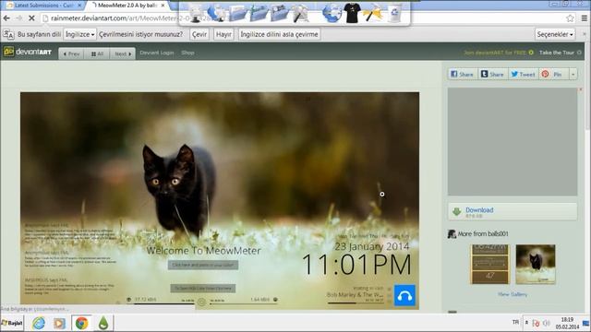Click the balls001 avatar icon
This screenshot has width=591, height=332.
pyautogui.click(x=452, y=233)
